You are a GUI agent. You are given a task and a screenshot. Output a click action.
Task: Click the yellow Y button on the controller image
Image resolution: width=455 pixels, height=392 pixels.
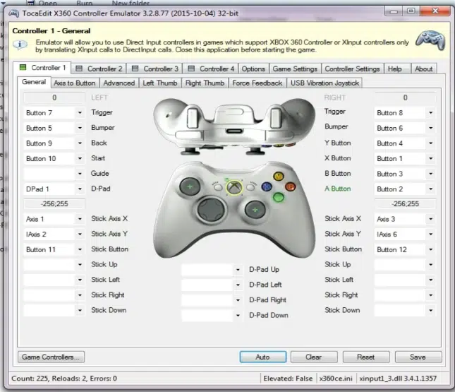[278, 176]
